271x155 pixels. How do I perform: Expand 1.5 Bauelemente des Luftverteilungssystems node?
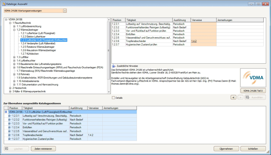(x=14, y=64)
